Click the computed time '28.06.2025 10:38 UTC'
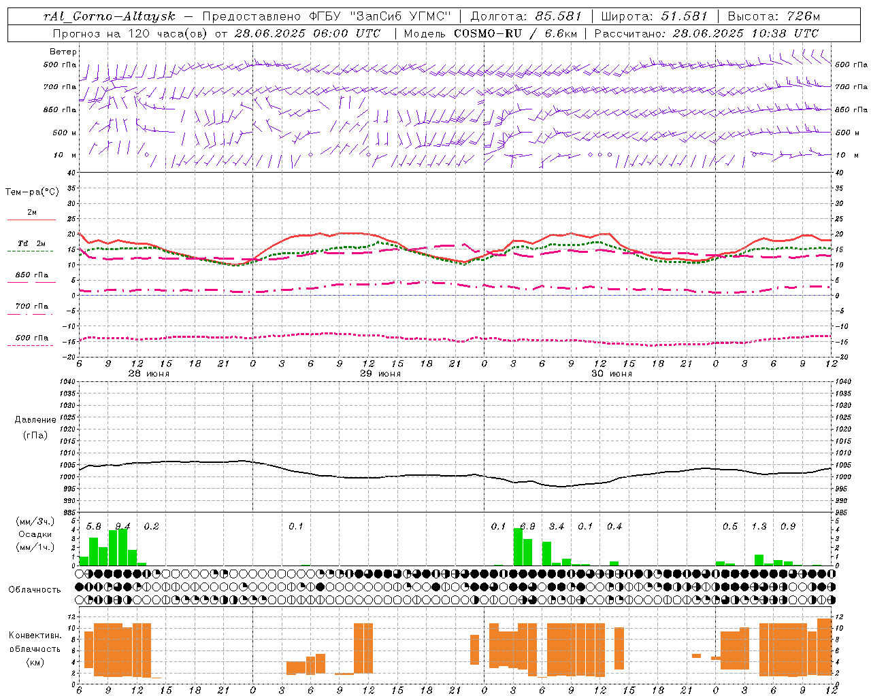The height and width of the screenshot is (696, 871). click(x=745, y=33)
